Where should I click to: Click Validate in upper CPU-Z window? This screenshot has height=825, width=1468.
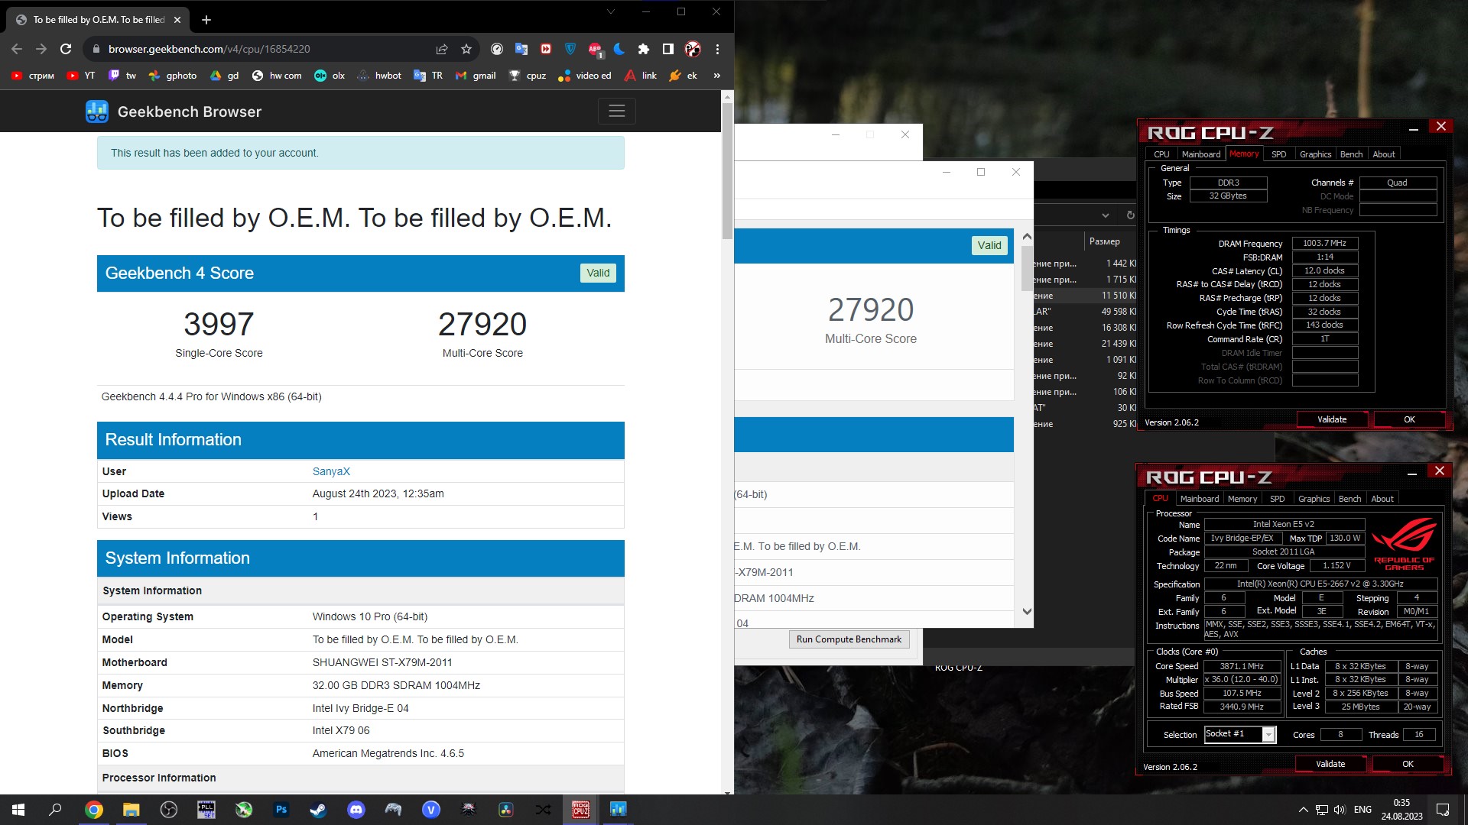click(x=1332, y=419)
